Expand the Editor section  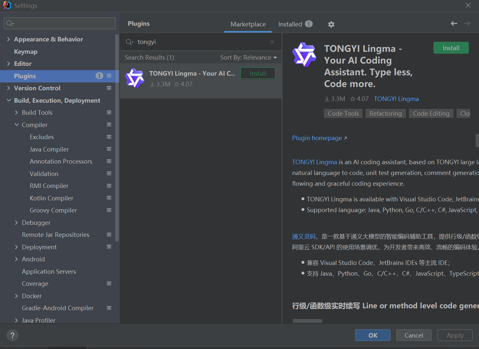(x=8, y=64)
